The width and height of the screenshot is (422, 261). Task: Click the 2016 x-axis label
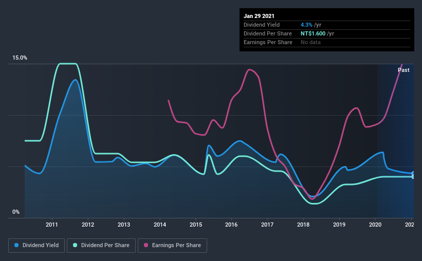tap(231, 225)
